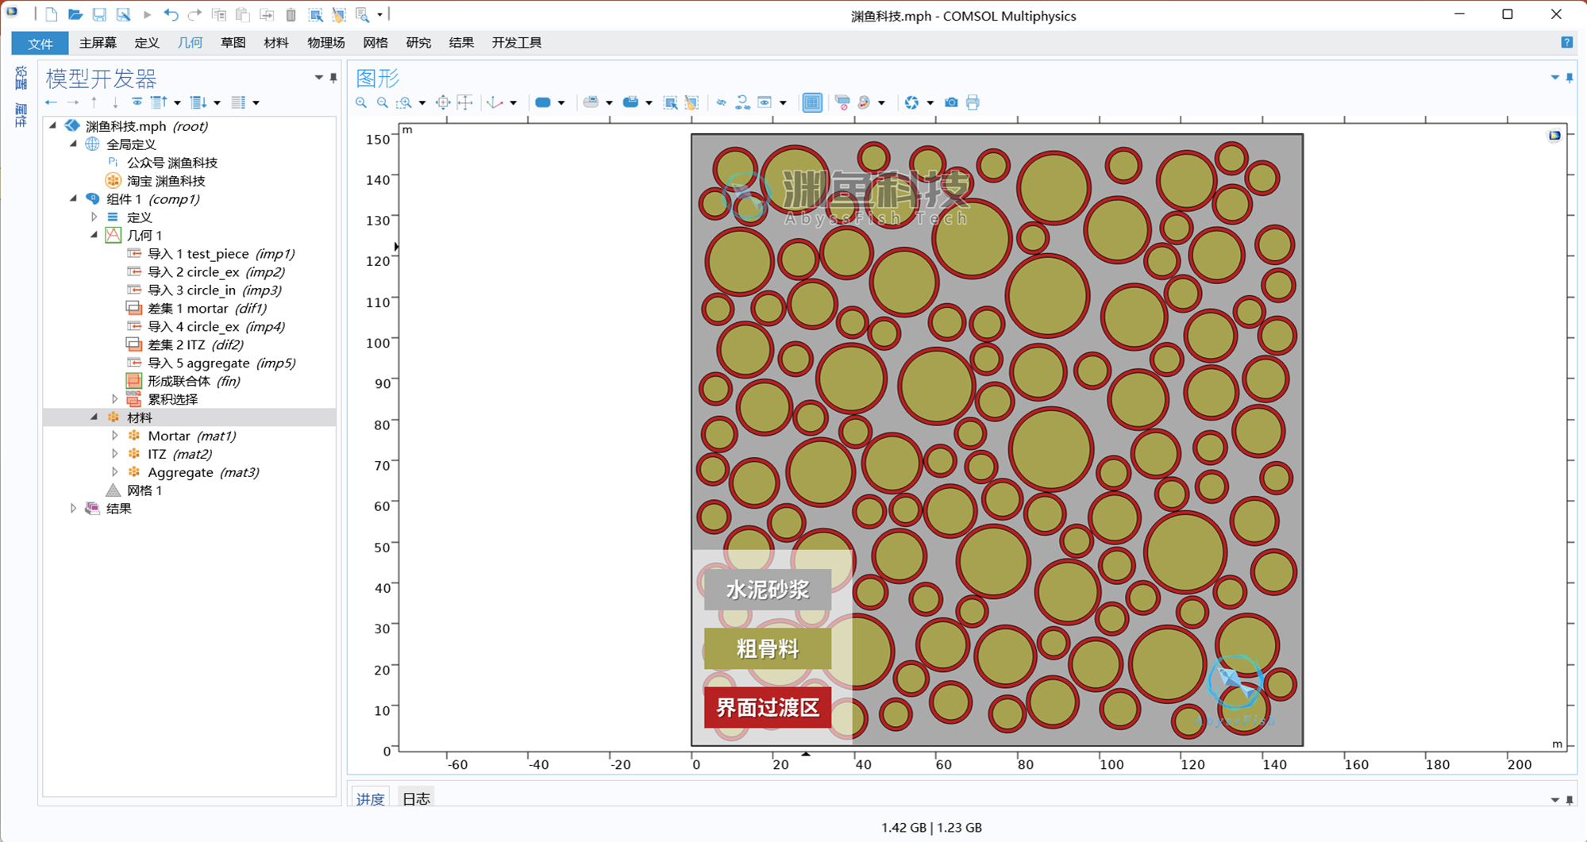The height and width of the screenshot is (842, 1587).
Task: Open the 文件 menu
Action: (x=40, y=43)
